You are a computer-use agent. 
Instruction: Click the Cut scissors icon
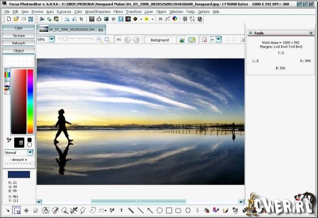point(42,19)
